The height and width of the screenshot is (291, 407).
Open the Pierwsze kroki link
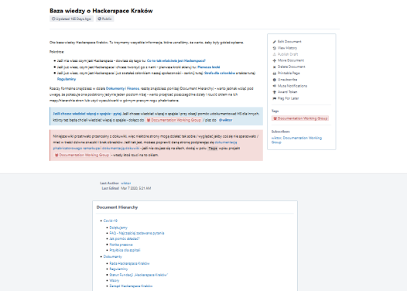coord(209,67)
